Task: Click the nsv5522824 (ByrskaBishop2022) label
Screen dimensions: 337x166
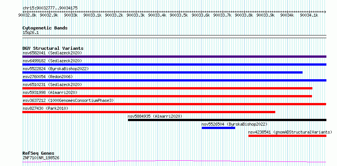Action: (x=55, y=69)
